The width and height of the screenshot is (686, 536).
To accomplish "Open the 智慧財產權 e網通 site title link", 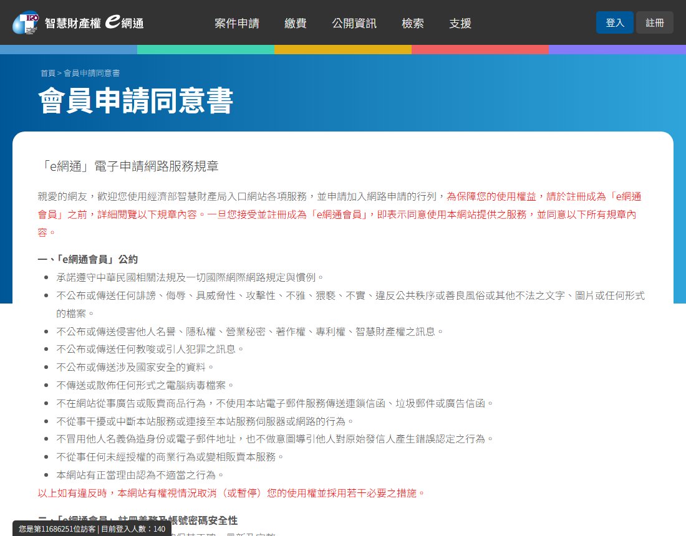I will coord(95,22).
